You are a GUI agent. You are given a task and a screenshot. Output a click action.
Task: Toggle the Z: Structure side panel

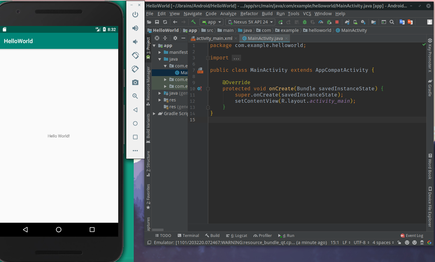[148, 164]
